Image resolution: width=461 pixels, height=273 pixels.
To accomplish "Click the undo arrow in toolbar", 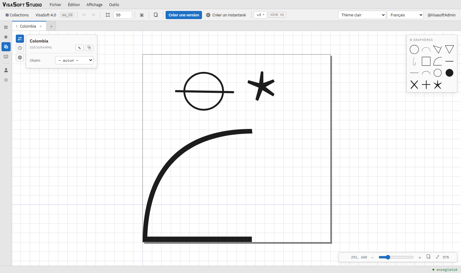I will click(84, 15).
